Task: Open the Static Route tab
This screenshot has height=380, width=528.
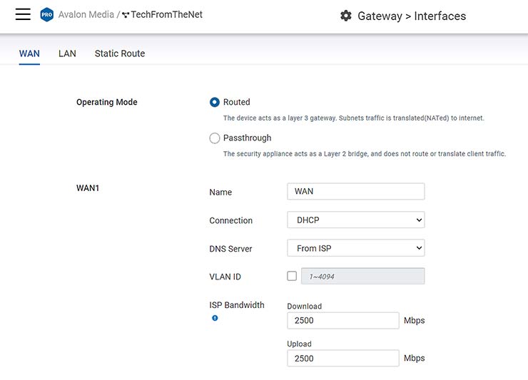Action: click(x=119, y=53)
